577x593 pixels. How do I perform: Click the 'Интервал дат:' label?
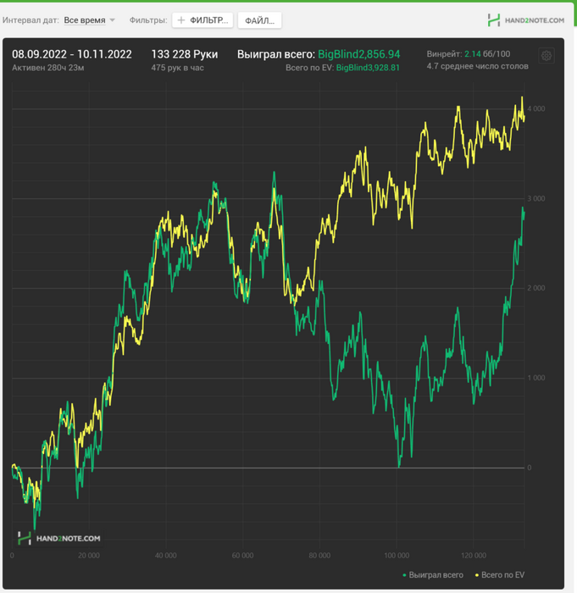click(x=31, y=19)
